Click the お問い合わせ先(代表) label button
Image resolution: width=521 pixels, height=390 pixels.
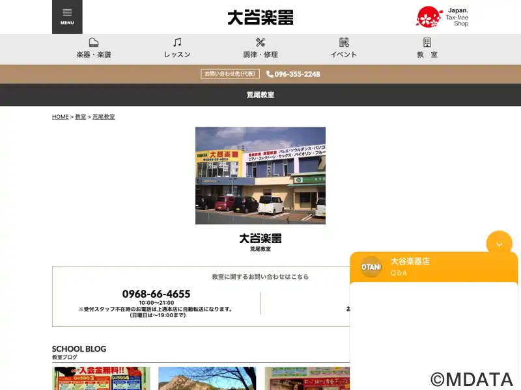pos(231,73)
